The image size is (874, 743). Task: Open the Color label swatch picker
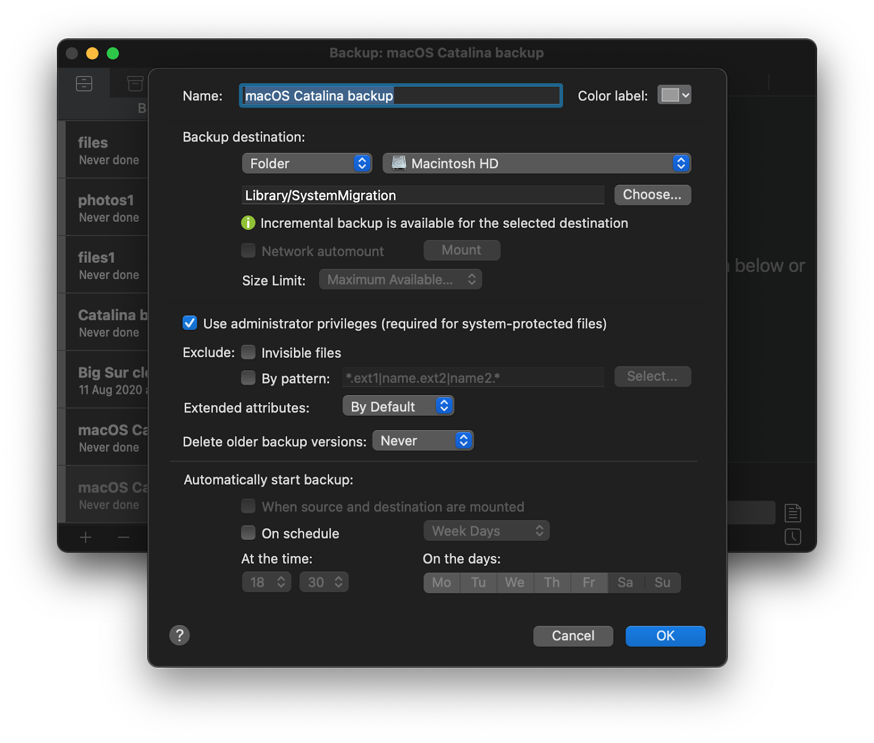674,95
